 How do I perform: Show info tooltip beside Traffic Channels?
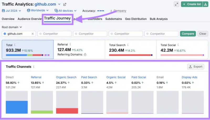point(34,66)
